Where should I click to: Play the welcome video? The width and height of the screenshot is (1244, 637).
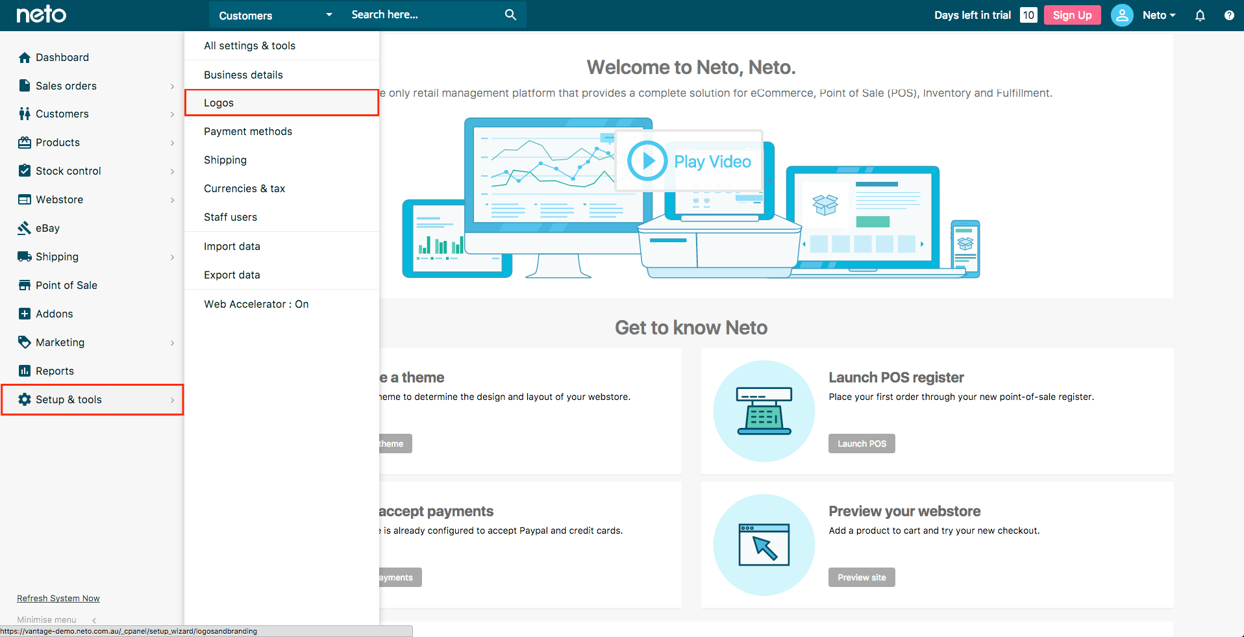pos(689,160)
